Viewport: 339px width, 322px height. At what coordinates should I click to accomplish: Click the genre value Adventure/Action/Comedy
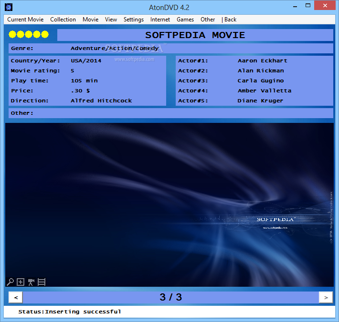coord(115,48)
